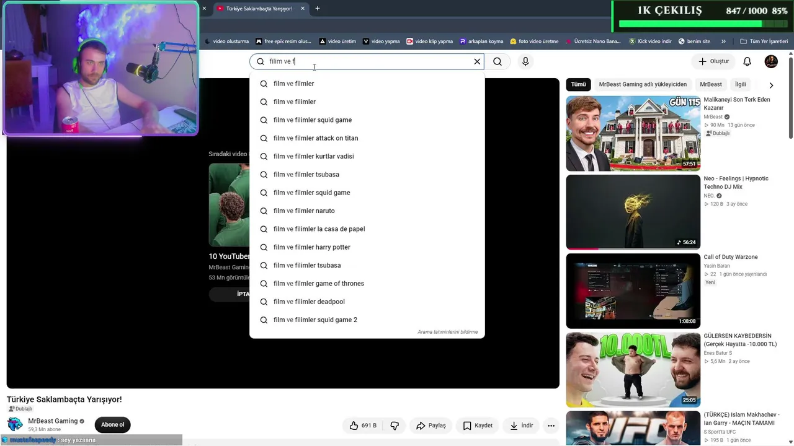
Task: Select the Tümü filter chip
Action: (x=578, y=84)
